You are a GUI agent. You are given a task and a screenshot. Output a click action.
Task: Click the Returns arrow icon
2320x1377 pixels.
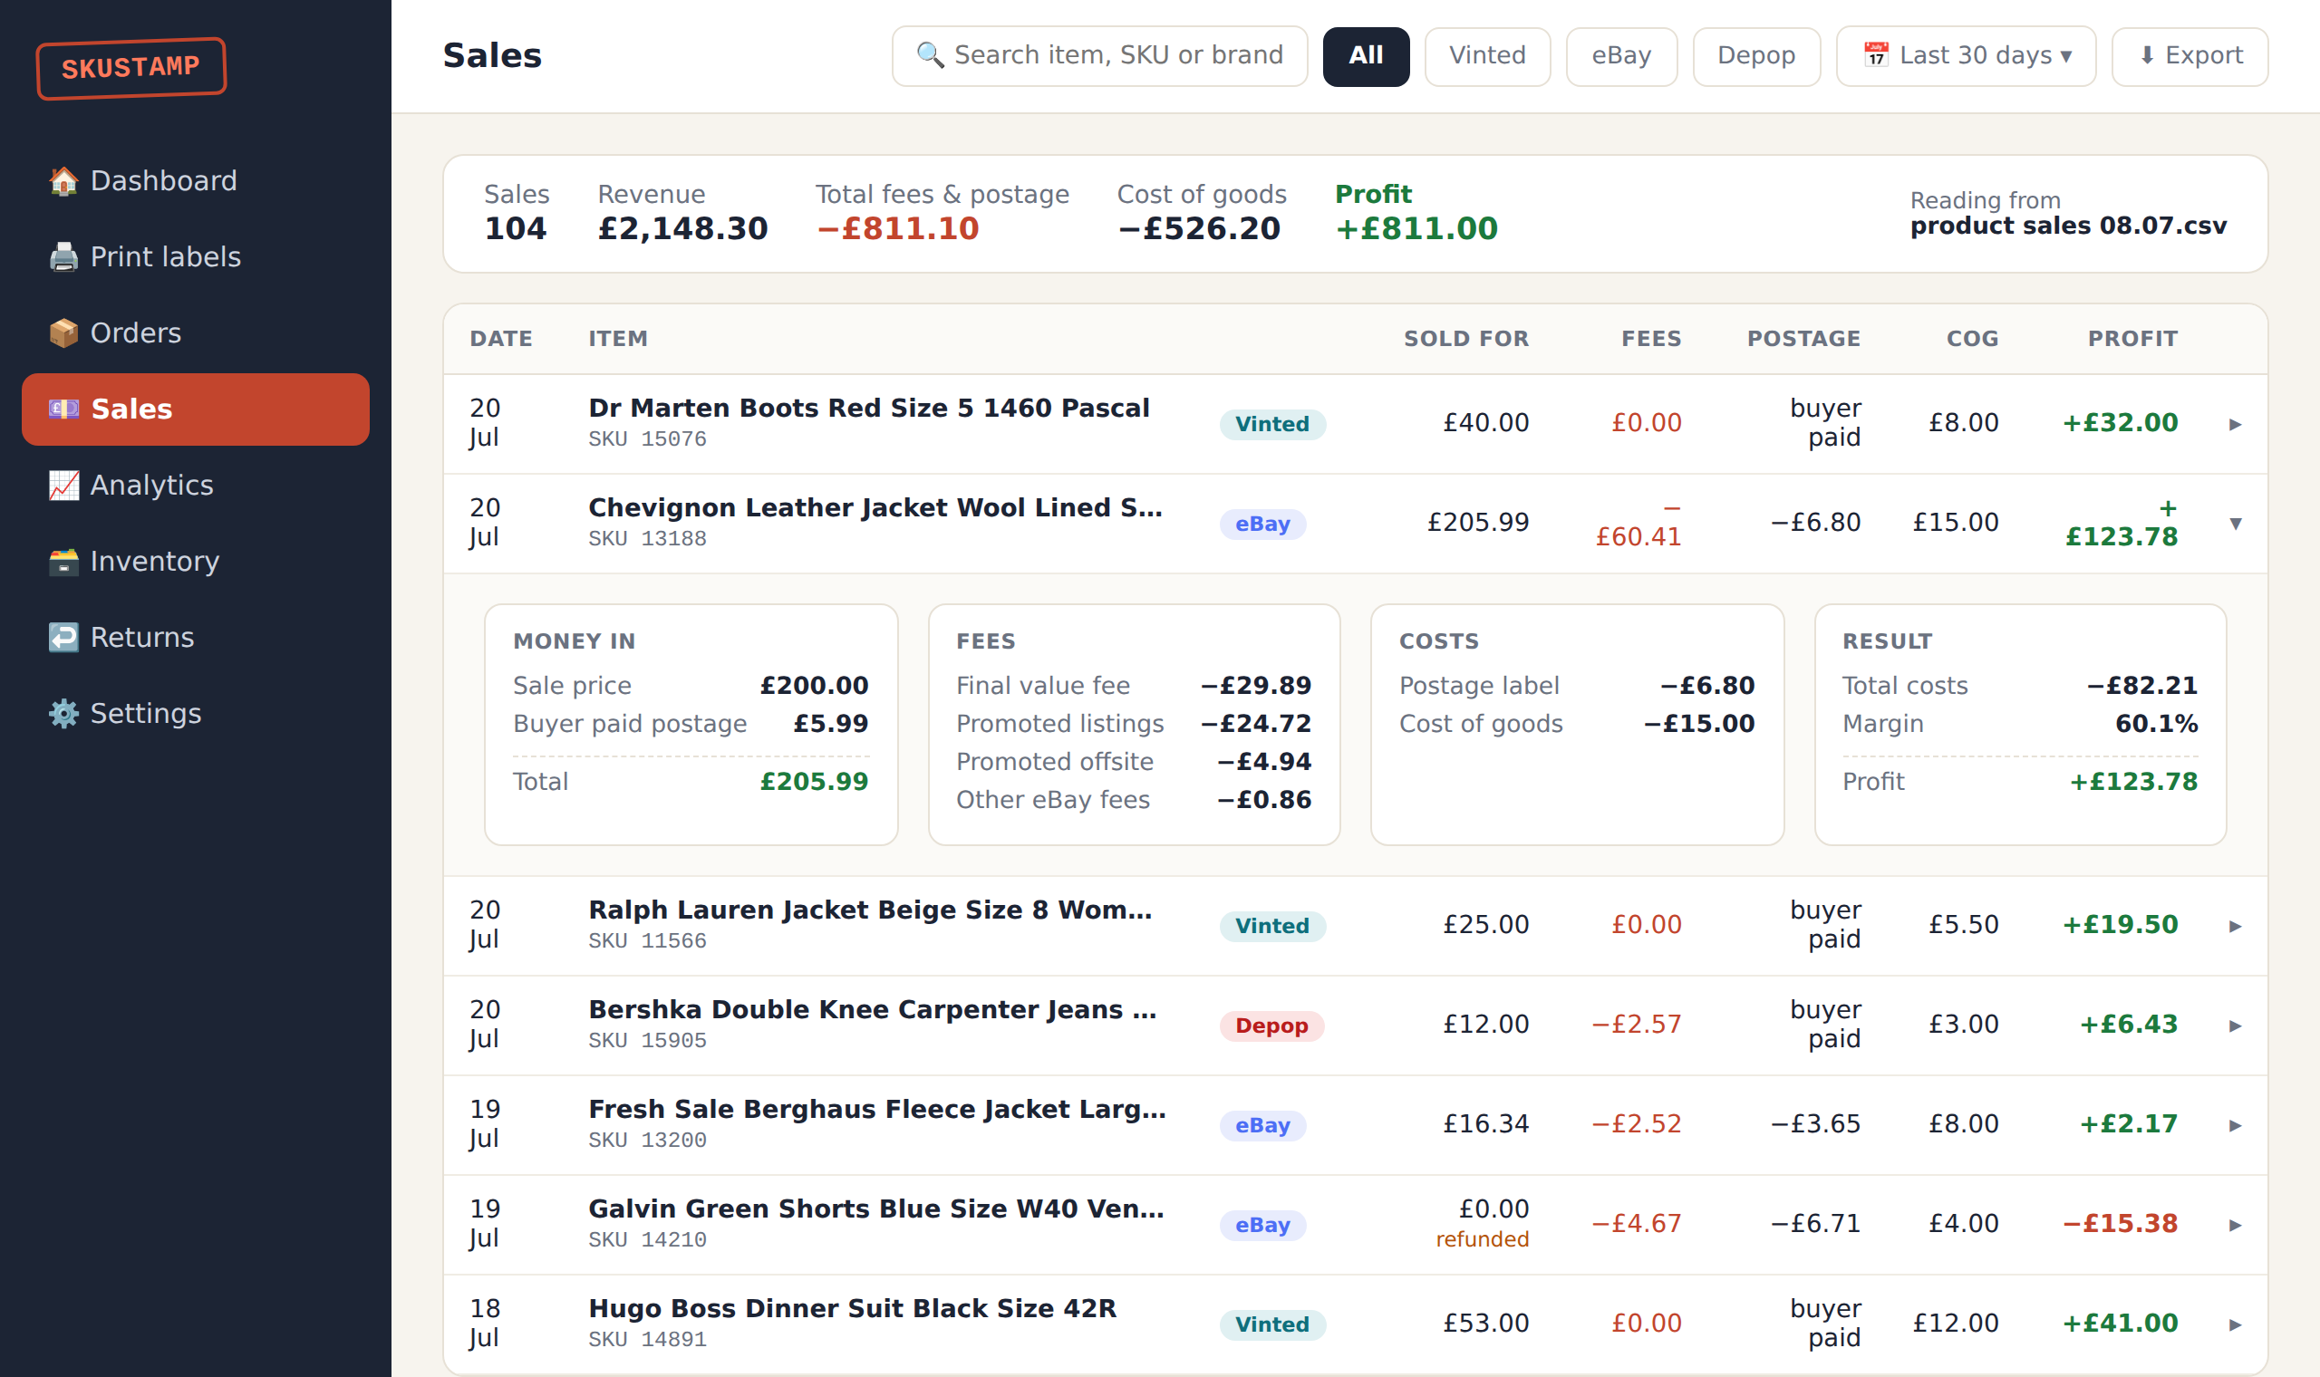[63, 638]
